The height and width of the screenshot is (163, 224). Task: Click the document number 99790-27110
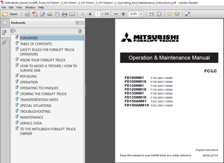tap(210, 156)
